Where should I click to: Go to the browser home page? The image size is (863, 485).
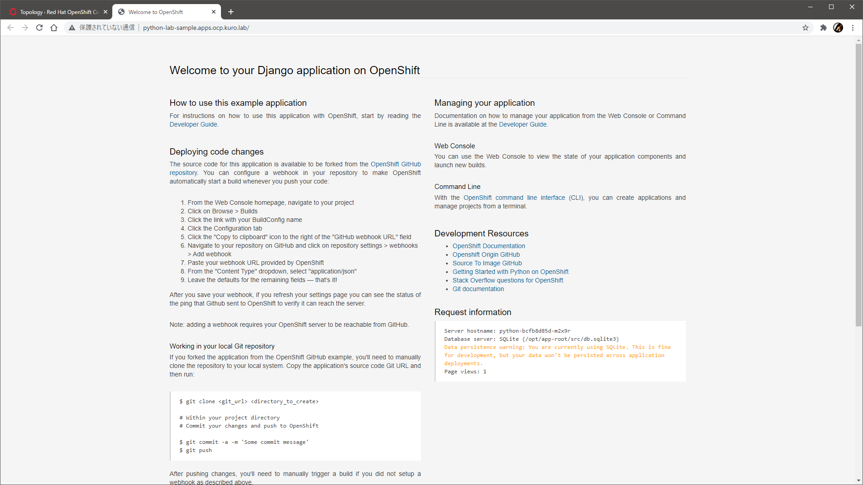[54, 28]
